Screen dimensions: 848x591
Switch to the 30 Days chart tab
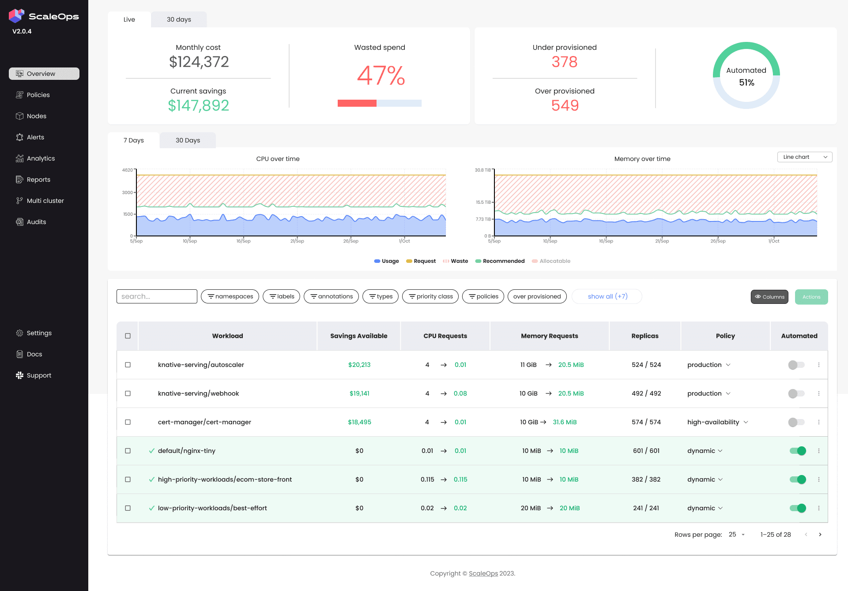[188, 140]
